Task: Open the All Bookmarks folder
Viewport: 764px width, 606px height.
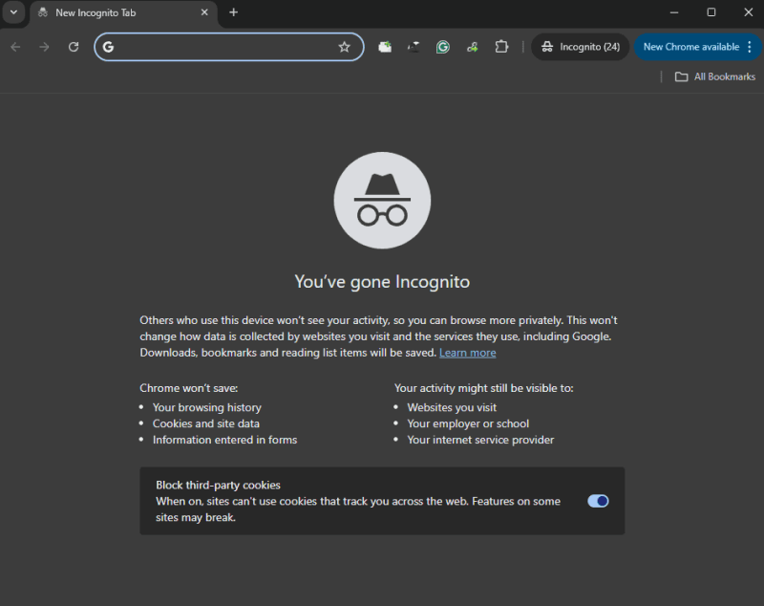Action: pos(715,76)
